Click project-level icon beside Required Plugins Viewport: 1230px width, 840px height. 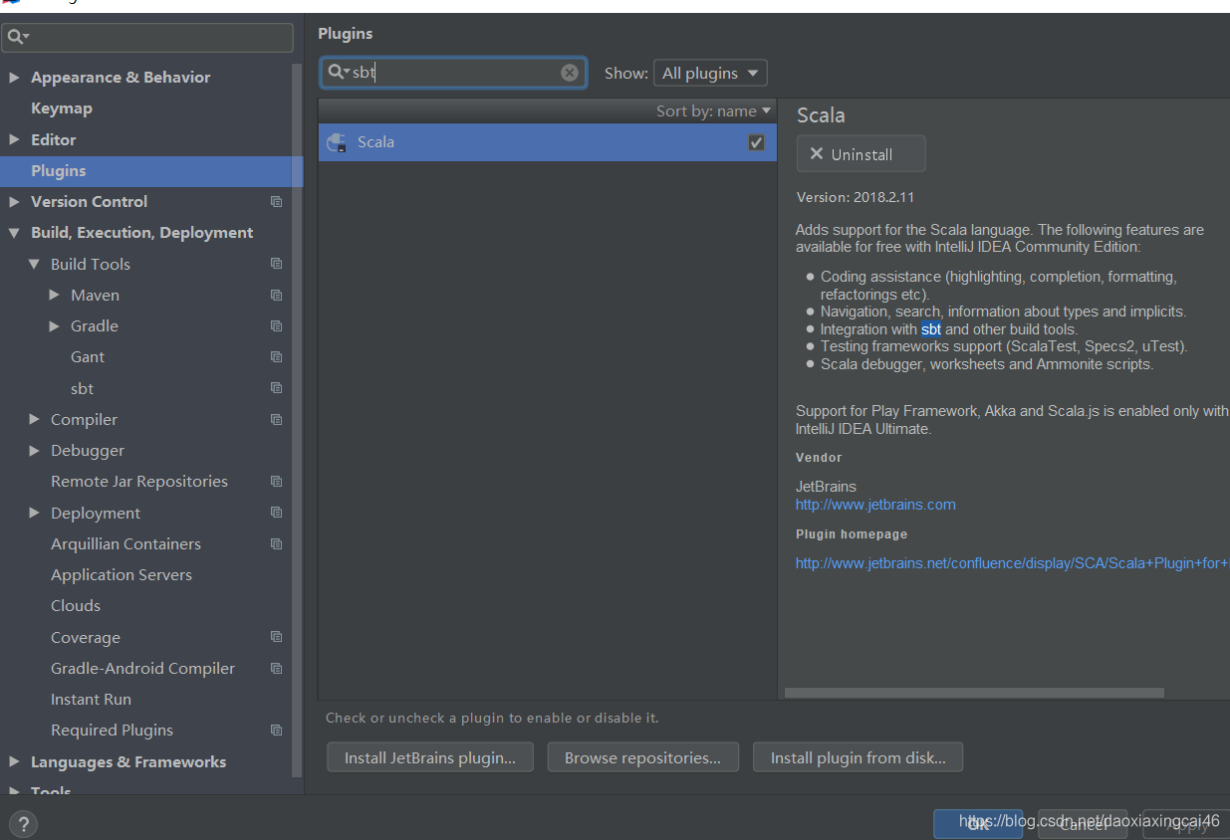276,731
